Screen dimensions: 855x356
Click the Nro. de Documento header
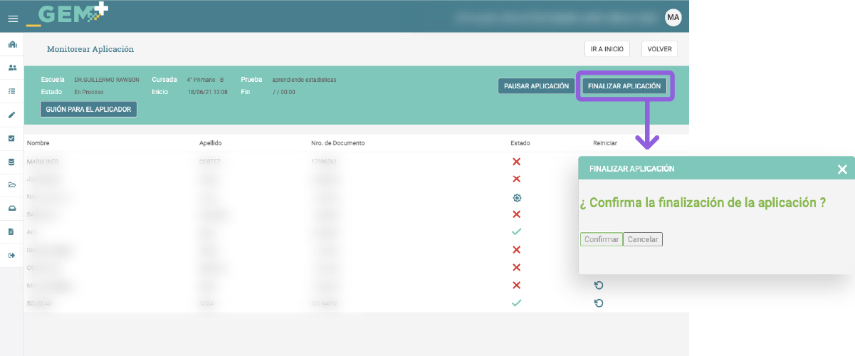(x=338, y=143)
